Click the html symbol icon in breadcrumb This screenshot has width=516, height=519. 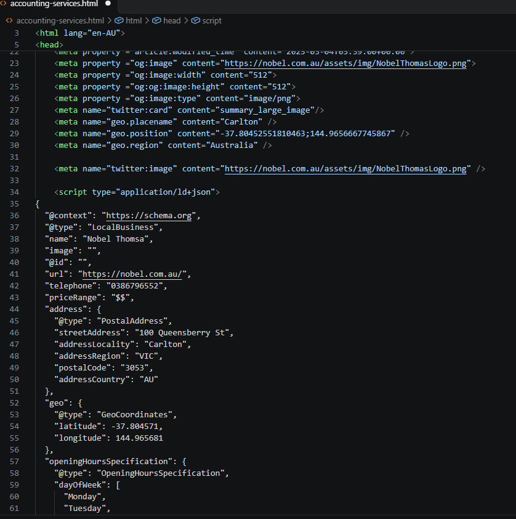(119, 20)
